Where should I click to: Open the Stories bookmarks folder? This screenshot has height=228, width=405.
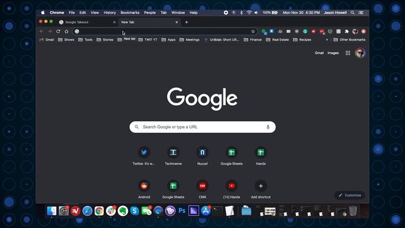tap(105, 40)
